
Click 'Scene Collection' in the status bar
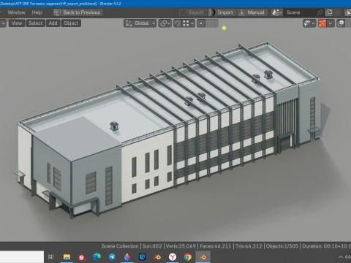click(x=120, y=246)
